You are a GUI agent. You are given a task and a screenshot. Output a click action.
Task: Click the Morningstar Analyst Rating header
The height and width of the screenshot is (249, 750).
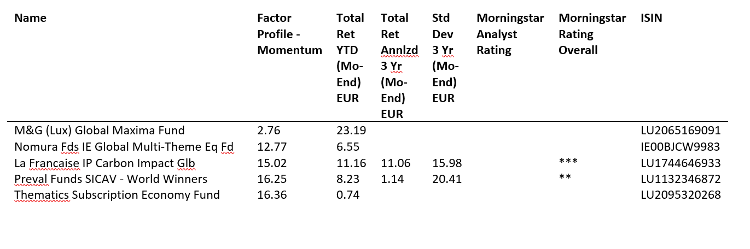[x=510, y=34]
